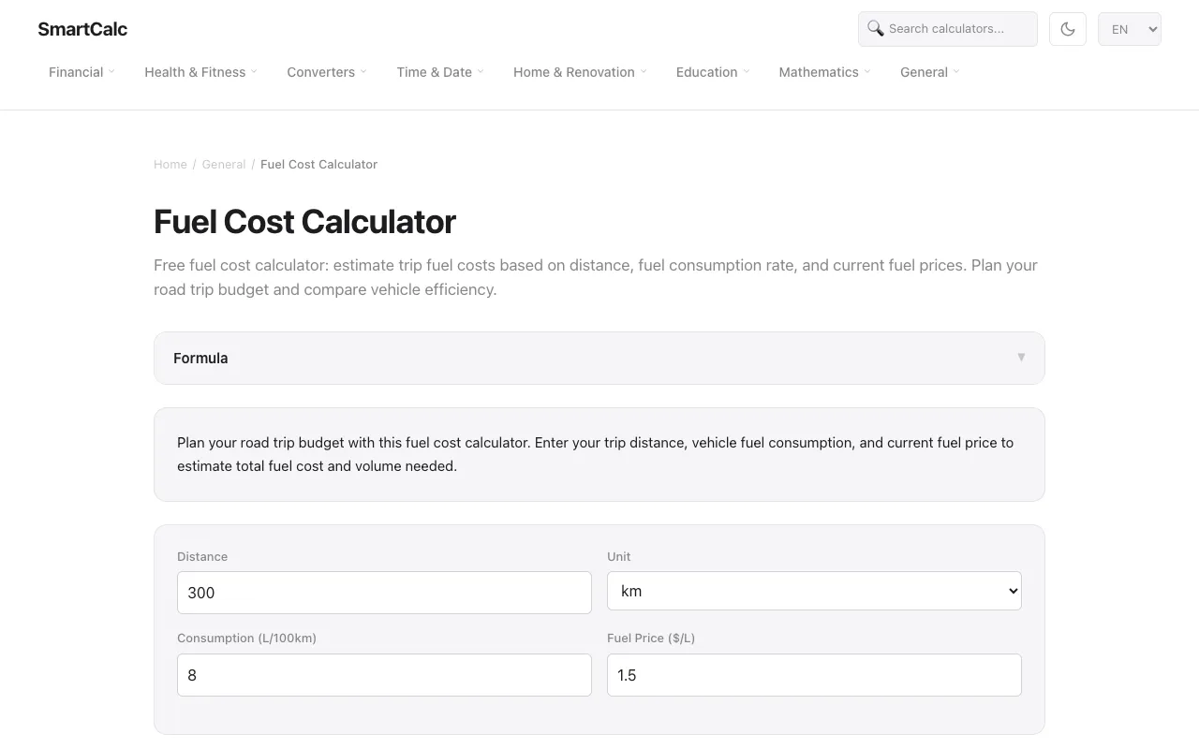
Task: Click the Fuel Cost Calculator breadcrumb text
Action: [x=318, y=164]
